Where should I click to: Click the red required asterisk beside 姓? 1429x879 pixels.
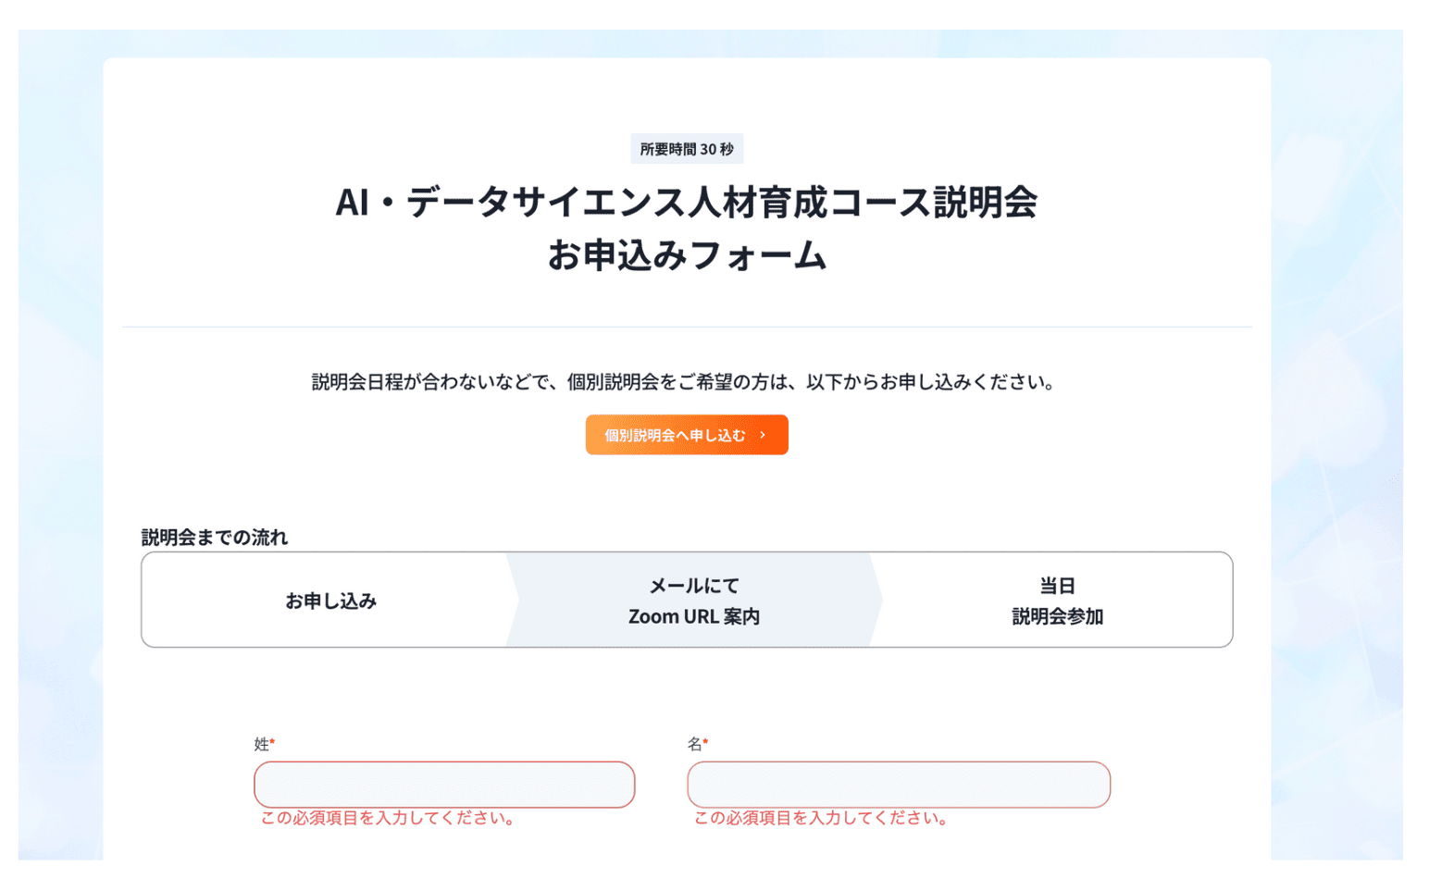(x=272, y=742)
